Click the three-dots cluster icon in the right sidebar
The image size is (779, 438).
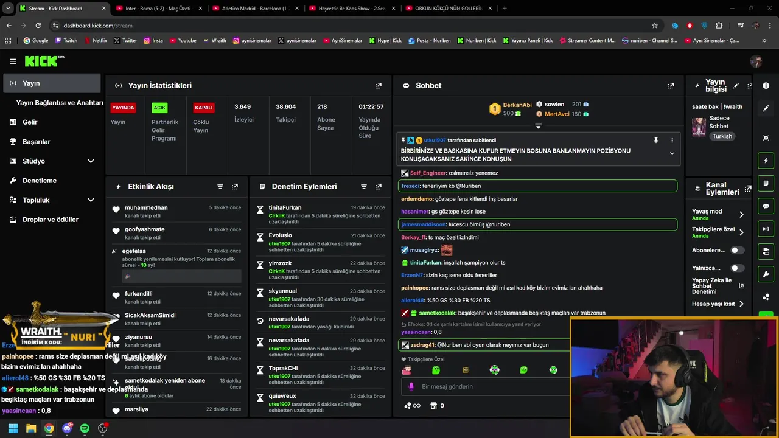[x=766, y=297]
